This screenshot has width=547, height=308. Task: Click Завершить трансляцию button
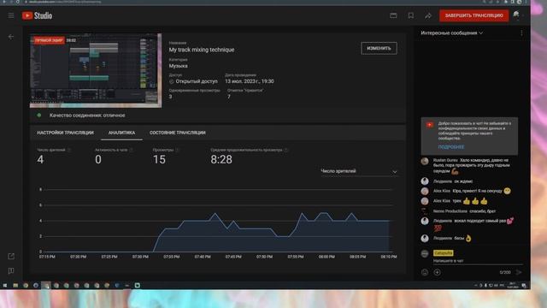(473, 15)
